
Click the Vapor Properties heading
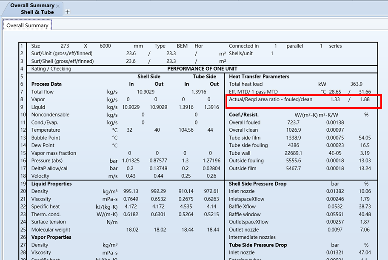pyautogui.click(x=51, y=237)
